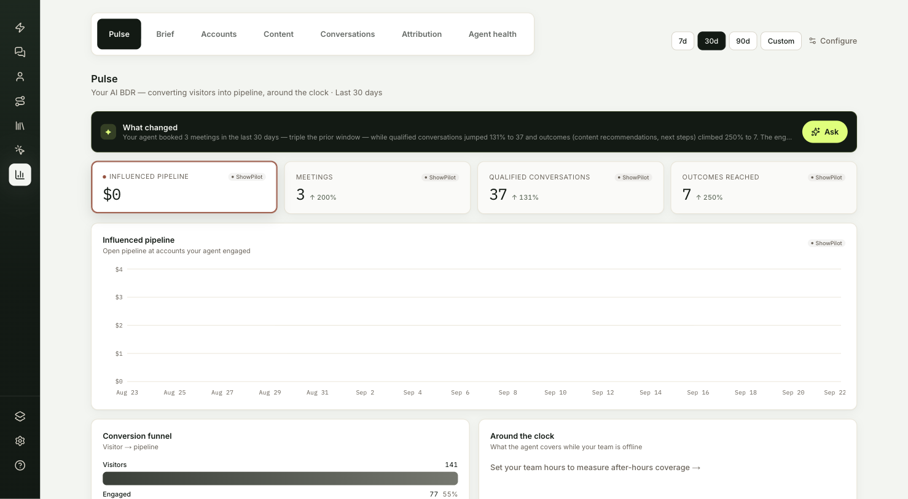This screenshot has width=908, height=499.
Task: Click the ShowPilot badge on the Influenced pipeline chart
Action: (826, 243)
